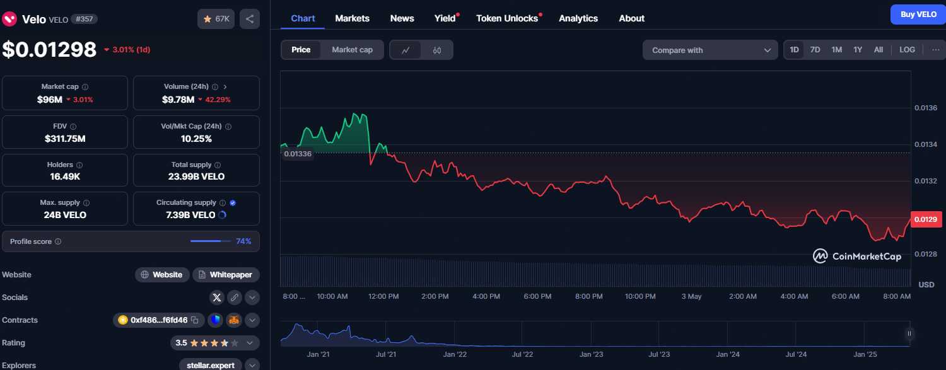Screen dimensions: 946x370
Task: Click the 0.01336 opening price label
Action: click(298, 153)
